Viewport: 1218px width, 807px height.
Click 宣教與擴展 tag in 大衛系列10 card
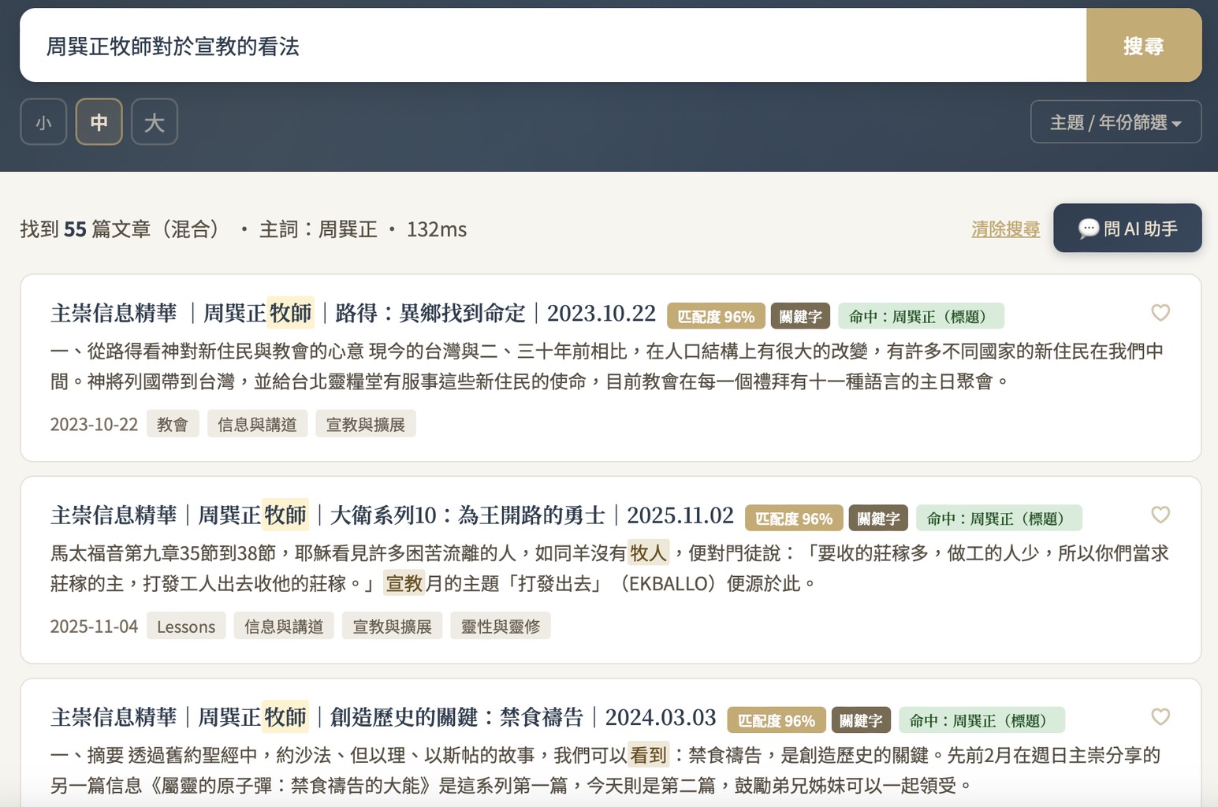click(393, 627)
